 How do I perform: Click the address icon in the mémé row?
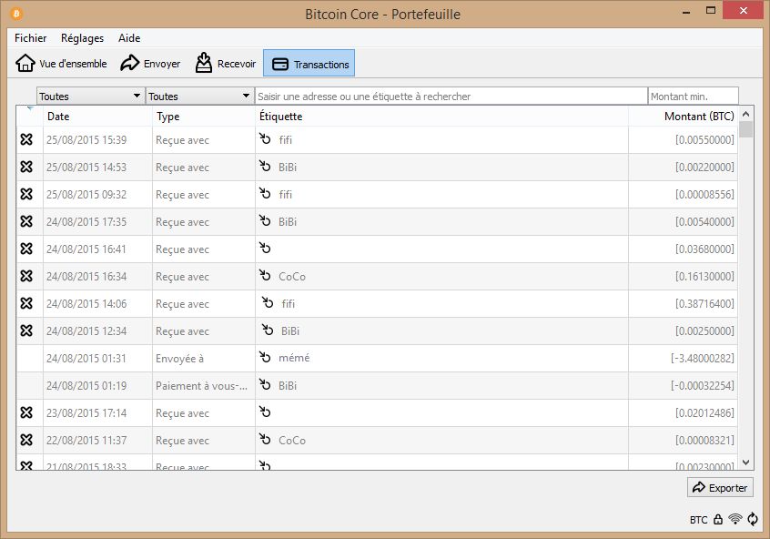pos(265,358)
